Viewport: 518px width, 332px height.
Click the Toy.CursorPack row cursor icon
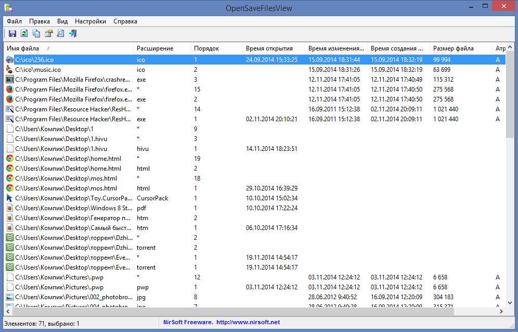9,198
